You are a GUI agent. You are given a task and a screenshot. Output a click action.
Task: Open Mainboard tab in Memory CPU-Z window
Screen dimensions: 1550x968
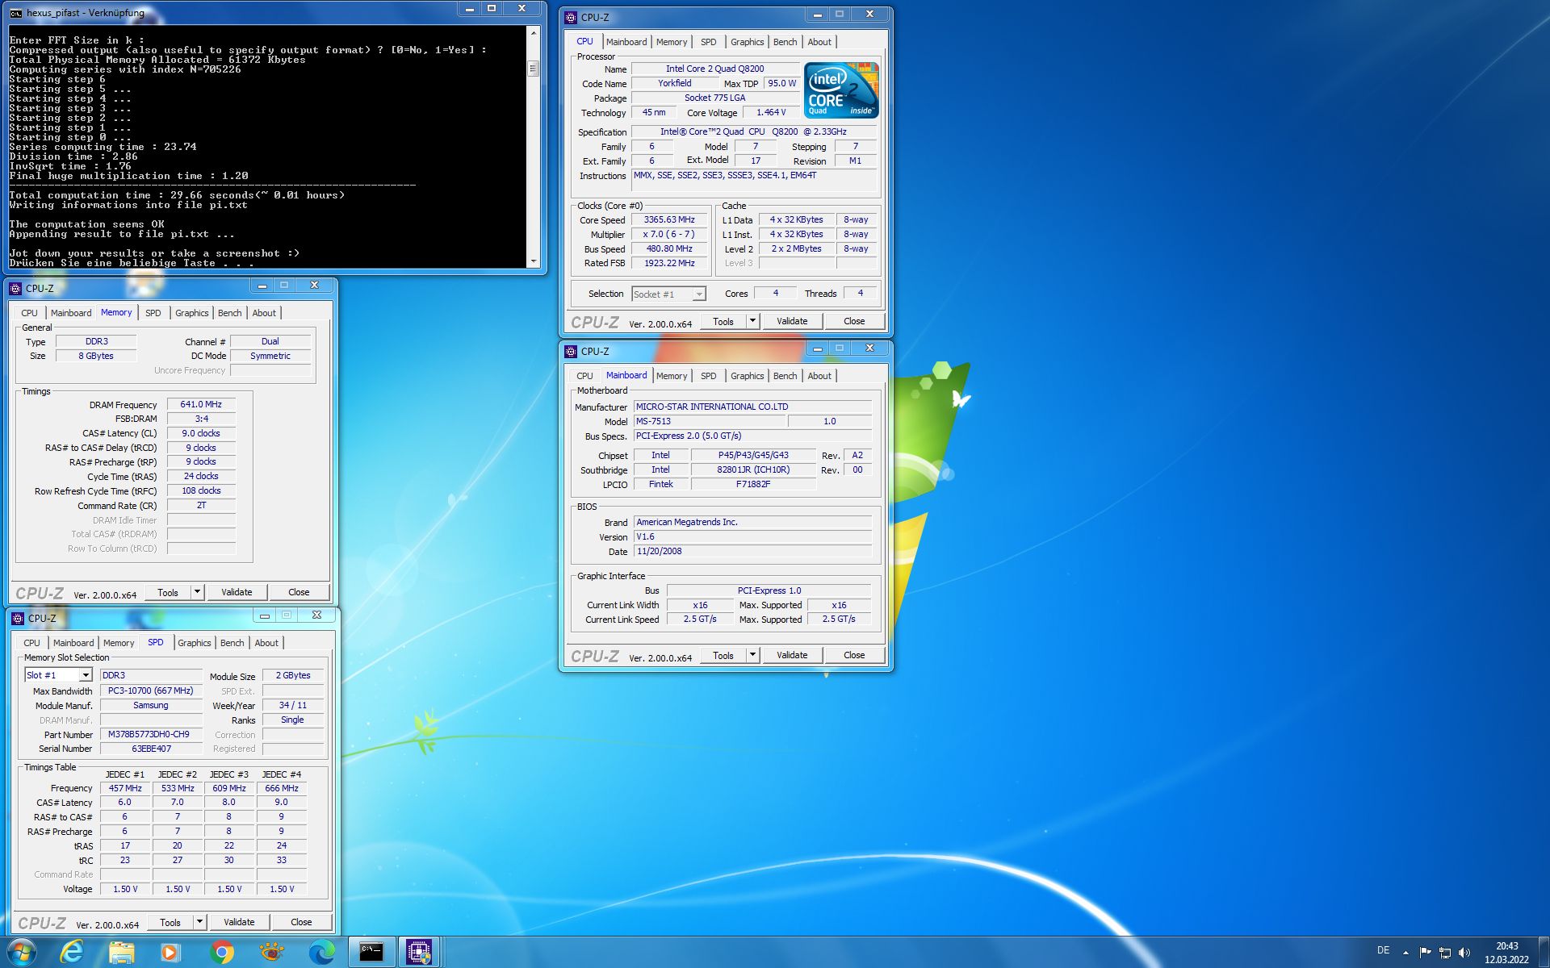[x=71, y=313]
